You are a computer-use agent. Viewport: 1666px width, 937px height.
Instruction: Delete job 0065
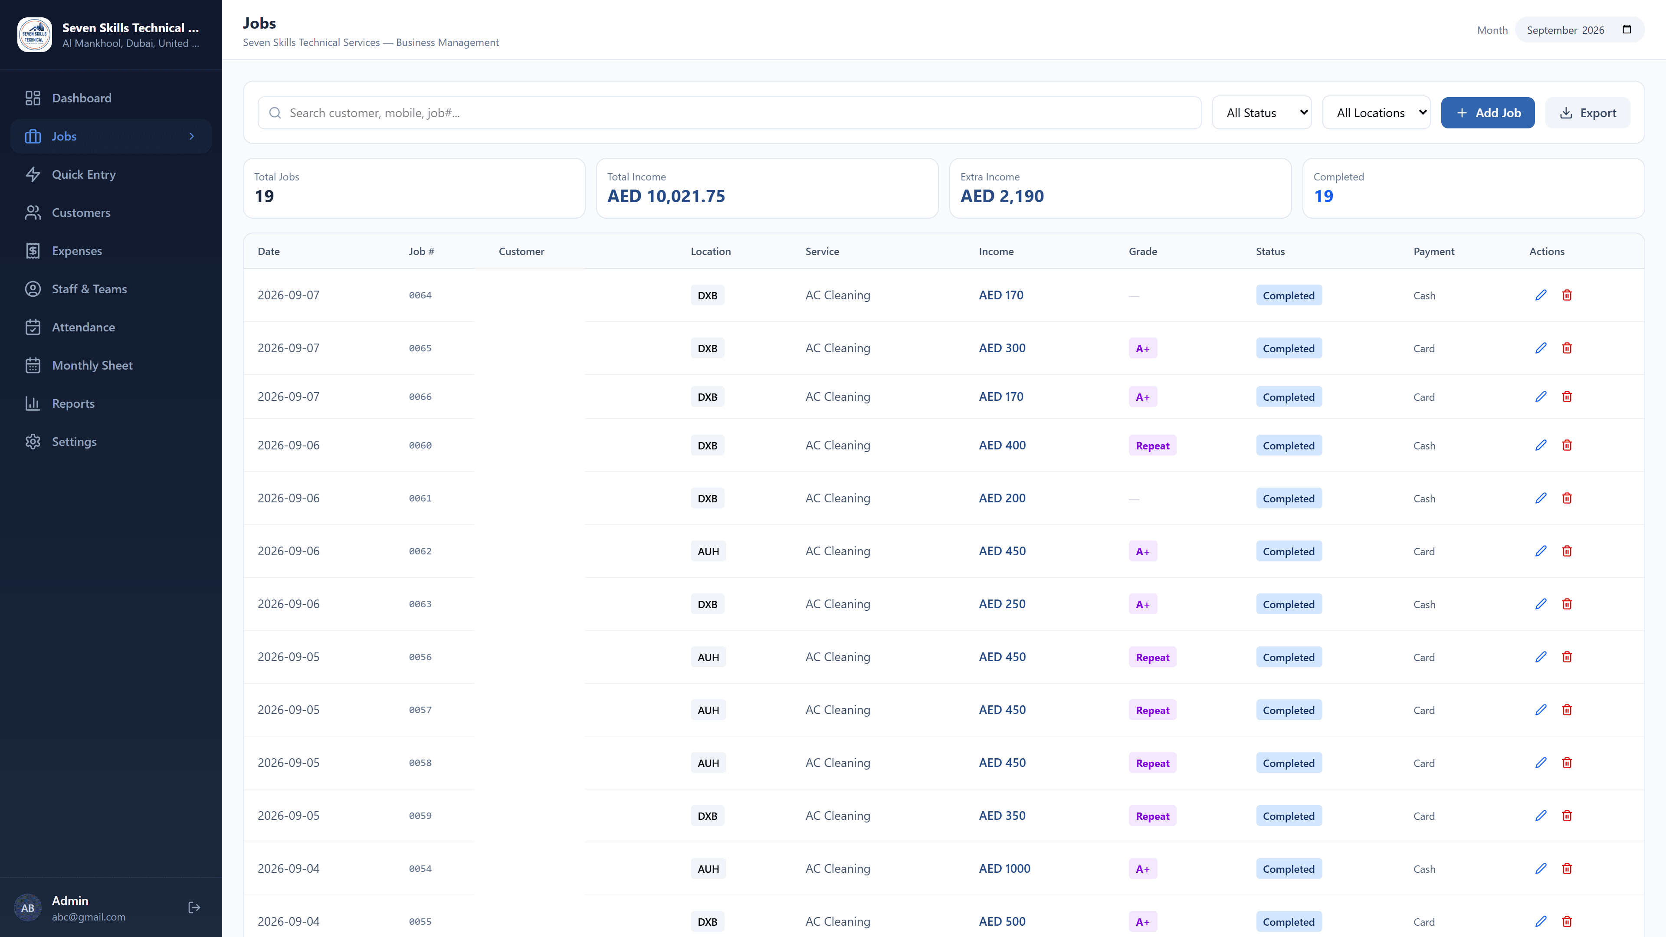[1567, 348]
